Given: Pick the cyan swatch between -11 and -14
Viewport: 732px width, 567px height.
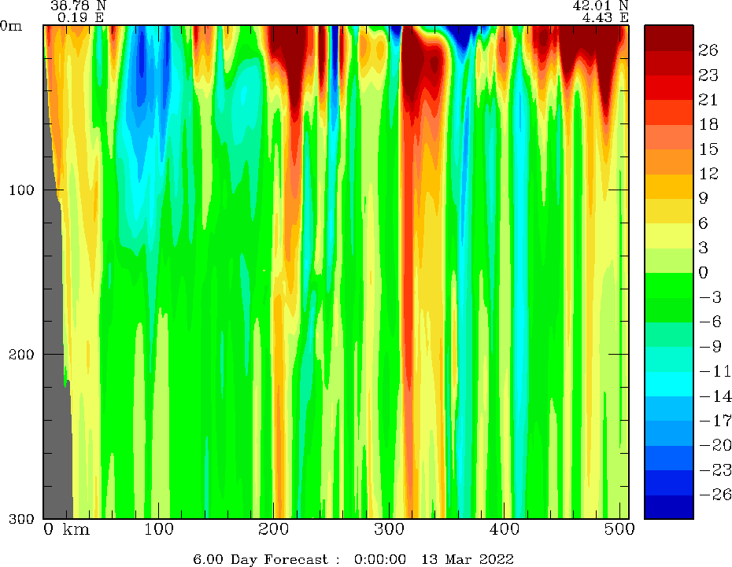Looking at the screenshot, I should [668, 384].
